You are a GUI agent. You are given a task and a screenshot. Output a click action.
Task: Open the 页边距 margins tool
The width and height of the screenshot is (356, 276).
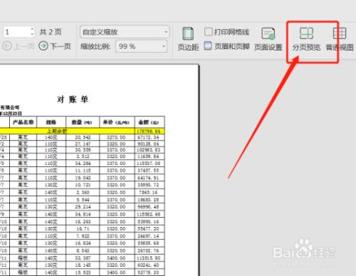coord(188,39)
